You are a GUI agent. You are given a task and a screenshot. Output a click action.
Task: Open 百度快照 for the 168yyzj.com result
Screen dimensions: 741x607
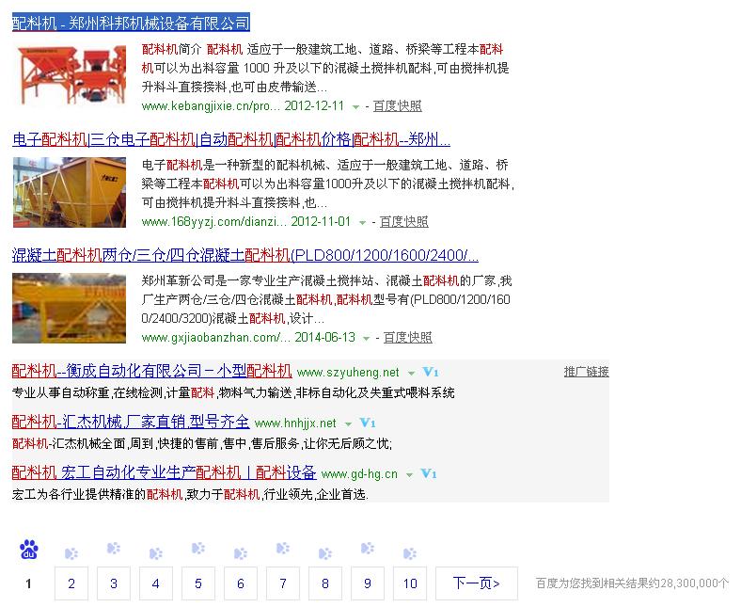(404, 222)
